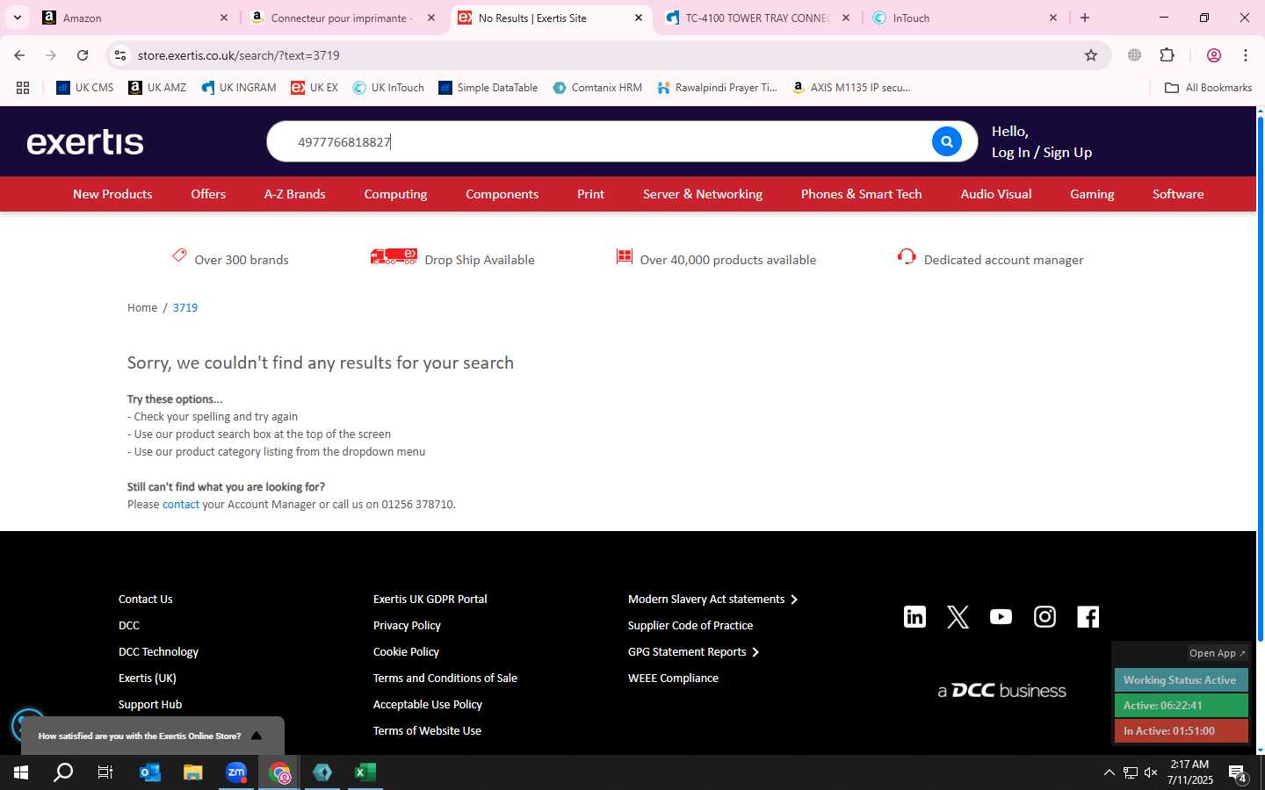The image size is (1265, 790).
Task: Open Chrome three-dot menu
Action: pyautogui.click(x=1245, y=55)
